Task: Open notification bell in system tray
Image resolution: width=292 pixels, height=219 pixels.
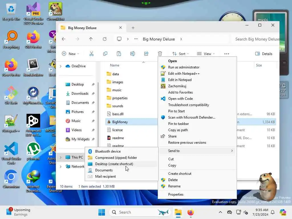Action: point(273,212)
